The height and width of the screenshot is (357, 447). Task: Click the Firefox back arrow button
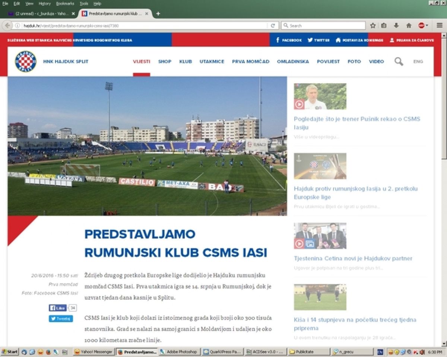coord(7,26)
